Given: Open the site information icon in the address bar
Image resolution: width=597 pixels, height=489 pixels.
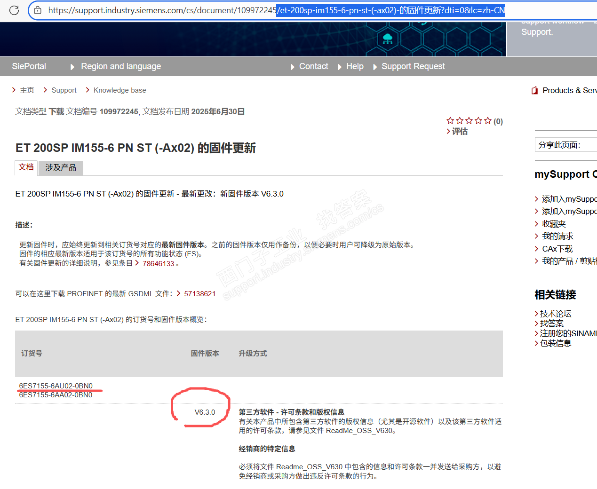Looking at the screenshot, I should tap(38, 10).
